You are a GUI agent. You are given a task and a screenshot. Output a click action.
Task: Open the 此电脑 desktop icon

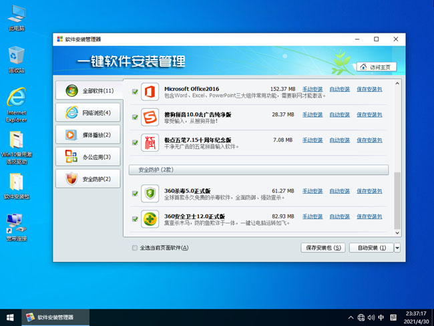click(x=17, y=18)
